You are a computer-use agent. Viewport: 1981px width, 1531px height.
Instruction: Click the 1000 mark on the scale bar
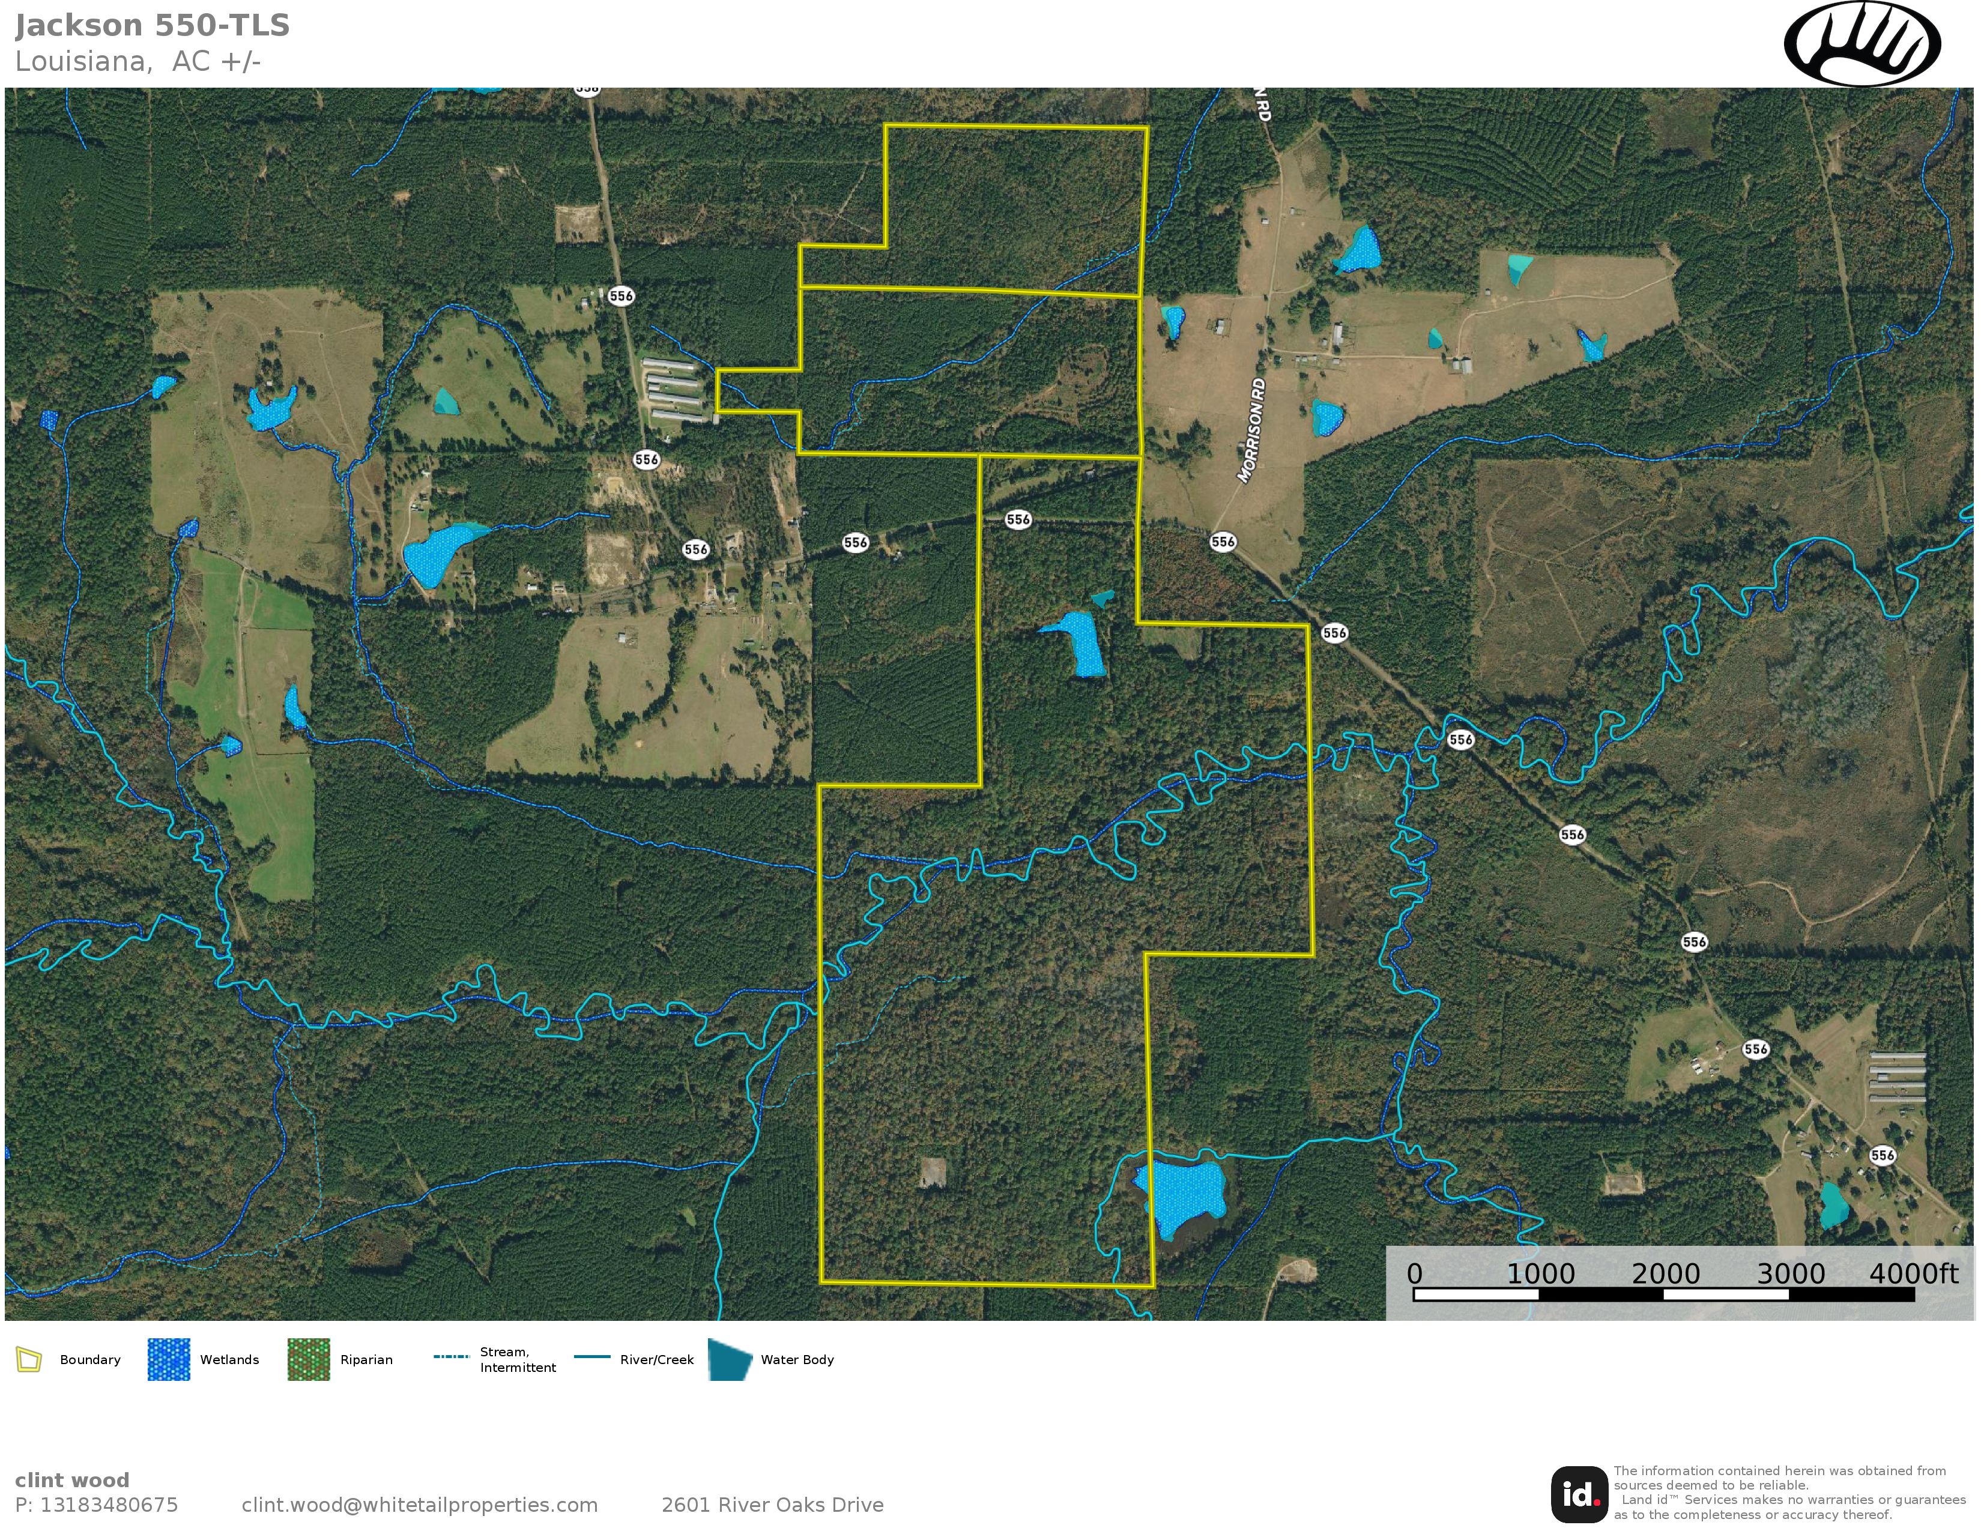1540,1273
